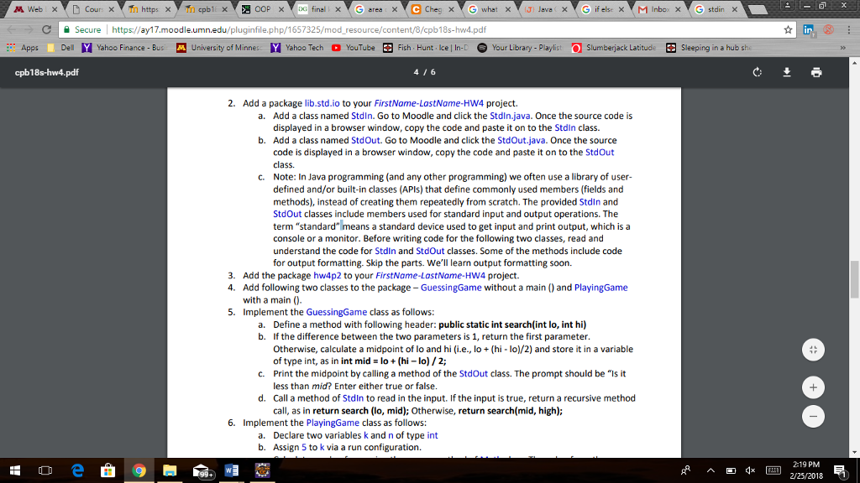Click the fit-to-page icon
860x483 pixels.
812,349
